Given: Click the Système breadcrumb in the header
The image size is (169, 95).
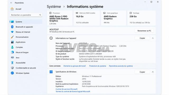Looking at the screenshot, I should click(54, 7).
